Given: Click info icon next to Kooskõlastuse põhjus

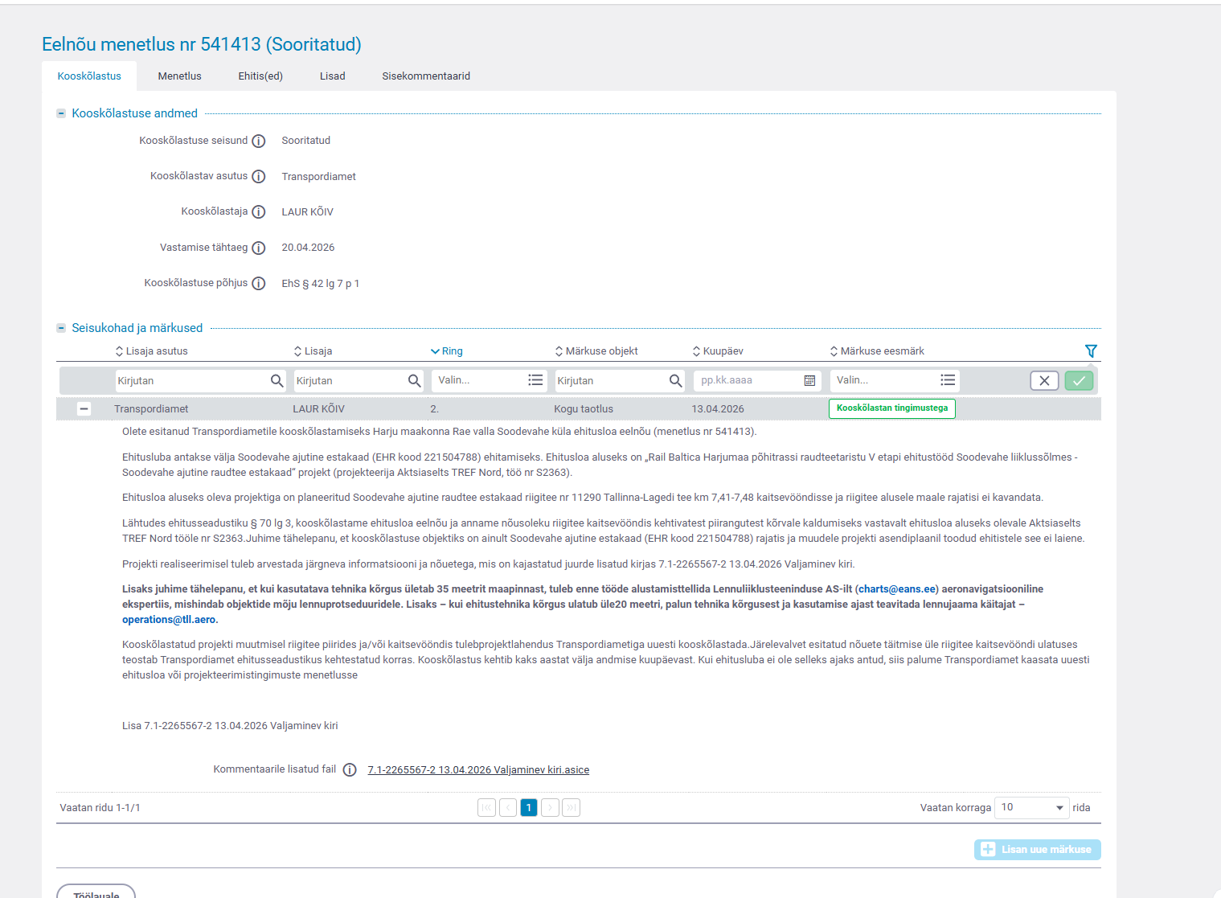Looking at the screenshot, I should tap(259, 284).
